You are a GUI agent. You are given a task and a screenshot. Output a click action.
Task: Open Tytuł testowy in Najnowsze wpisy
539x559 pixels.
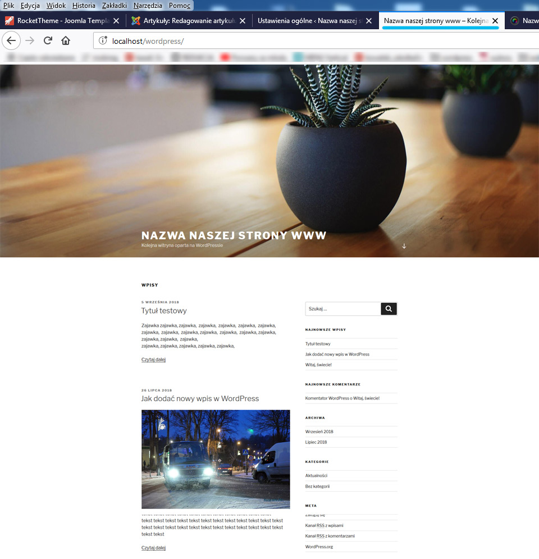tap(318, 344)
